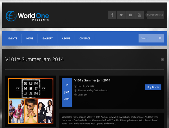169x128 pixels.
Task: Open the Summer Jam poster thumbnail
Action: point(30,101)
